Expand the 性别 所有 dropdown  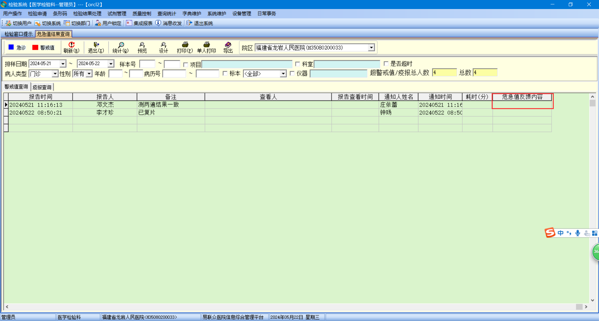[x=89, y=74]
